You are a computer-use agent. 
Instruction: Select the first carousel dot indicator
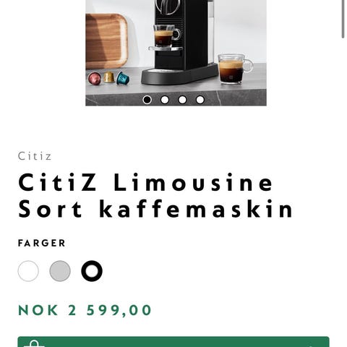point(147,100)
